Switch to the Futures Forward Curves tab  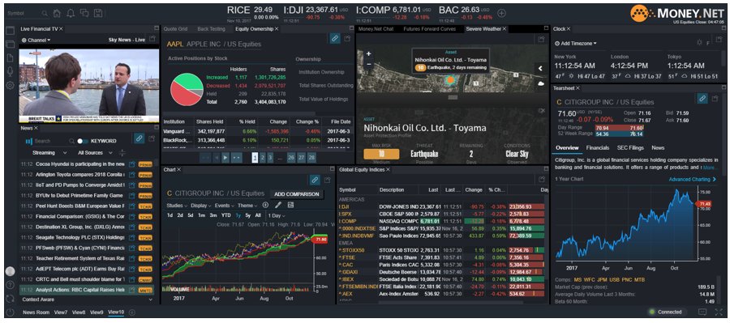[430, 29]
